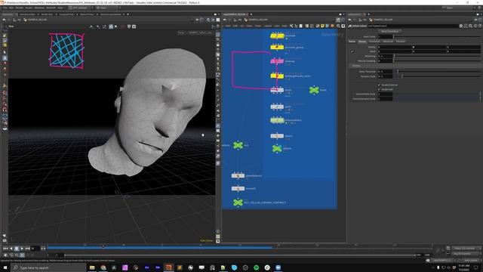Open the Edit menu in main menu bar

[11, 8]
